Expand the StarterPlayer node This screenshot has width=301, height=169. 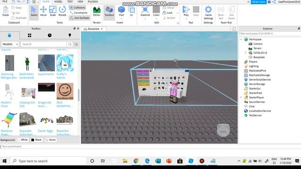241,97
